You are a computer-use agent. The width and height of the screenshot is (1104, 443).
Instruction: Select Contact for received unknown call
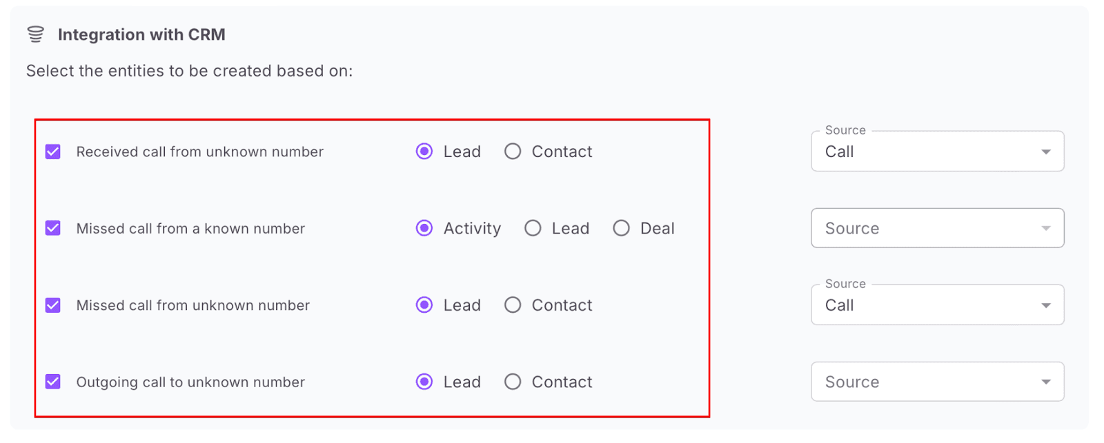tap(513, 152)
